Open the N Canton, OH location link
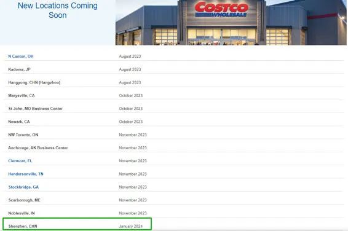The height and width of the screenshot is (231, 348). (x=21, y=57)
